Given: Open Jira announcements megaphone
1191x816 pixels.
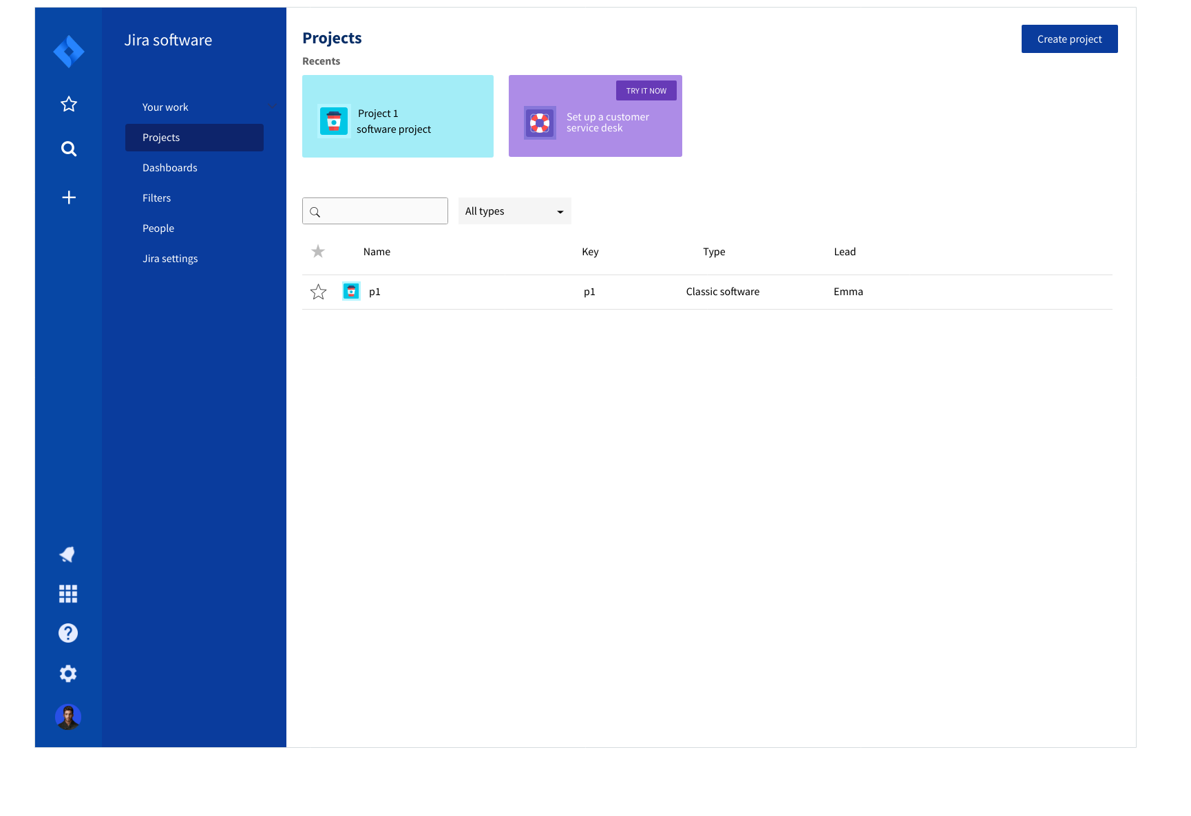Looking at the screenshot, I should [x=68, y=555].
